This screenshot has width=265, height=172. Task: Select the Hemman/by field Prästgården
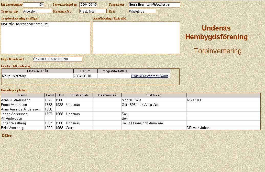(93, 11)
